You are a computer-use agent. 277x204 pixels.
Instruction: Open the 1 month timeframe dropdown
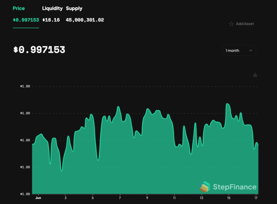[239, 50]
